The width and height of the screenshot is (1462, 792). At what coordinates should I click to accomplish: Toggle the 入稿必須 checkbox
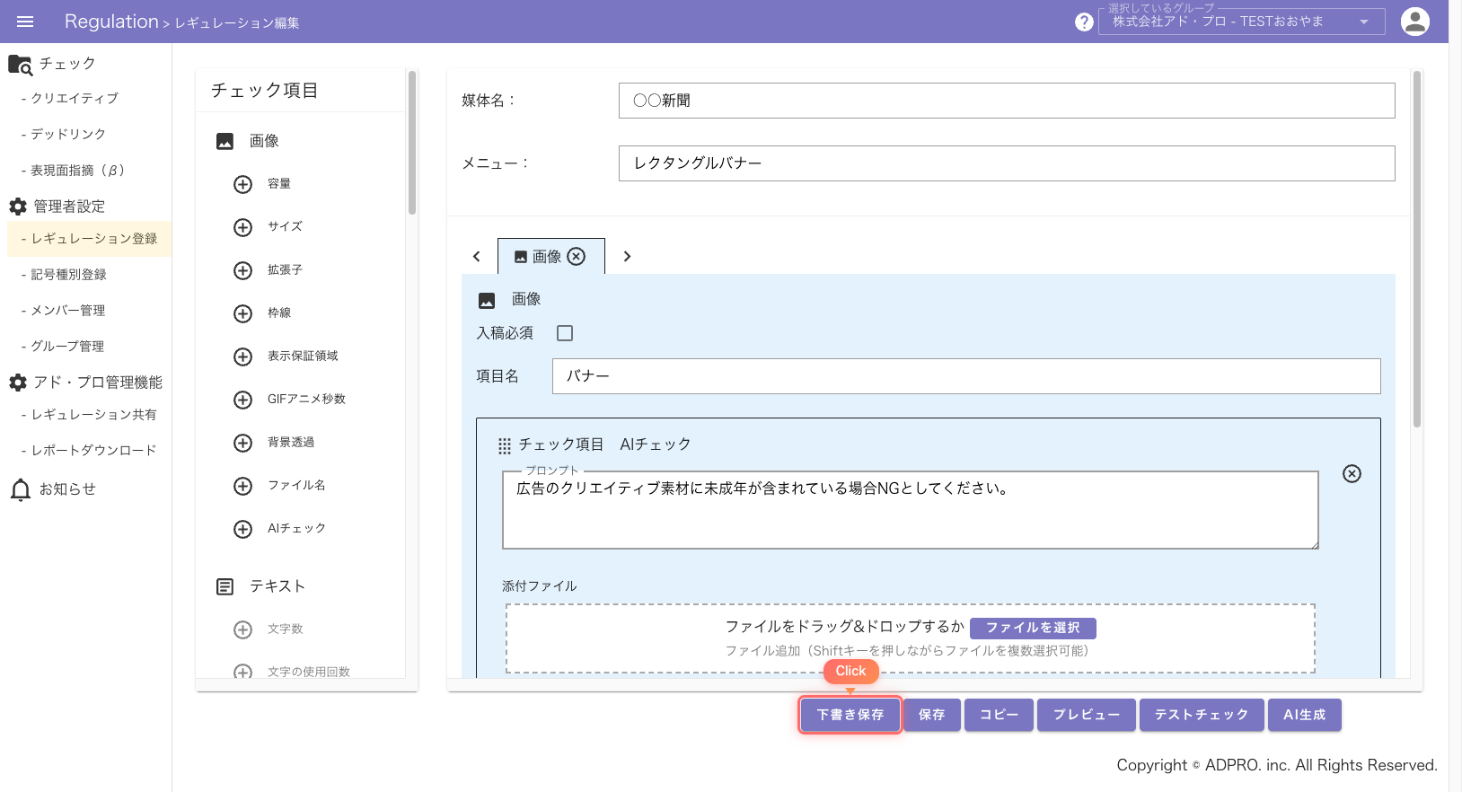pyautogui.click(x=565, y=333)
